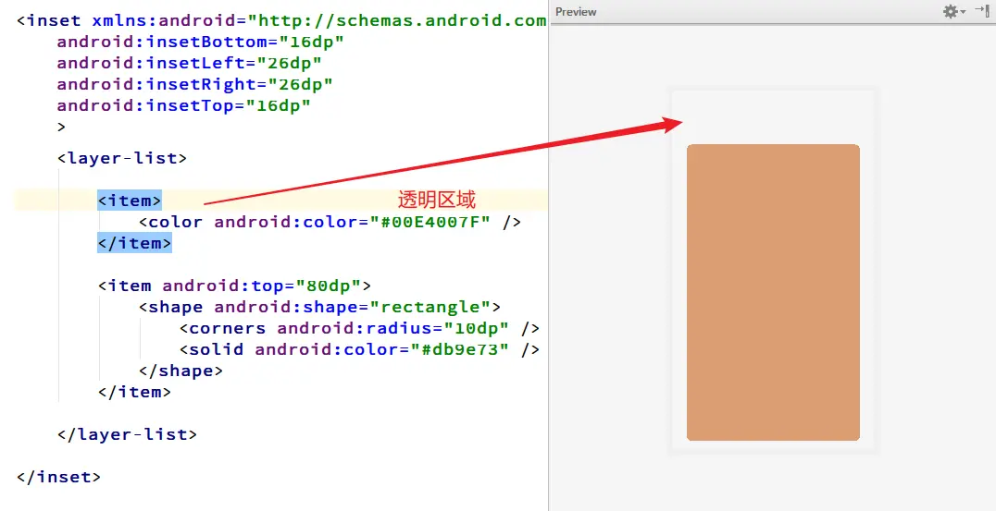Click the closing inset tag
This screenshot has width=996, height=511.
(58, 477)
